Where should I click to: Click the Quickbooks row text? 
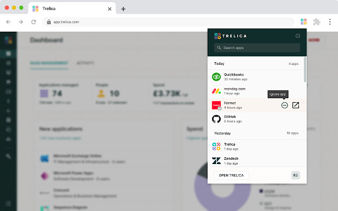coord(236,77)
